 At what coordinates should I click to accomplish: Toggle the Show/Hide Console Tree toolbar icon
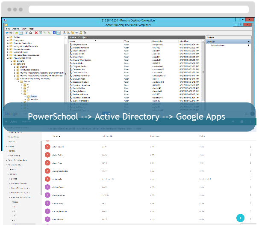tap(21, 33)
